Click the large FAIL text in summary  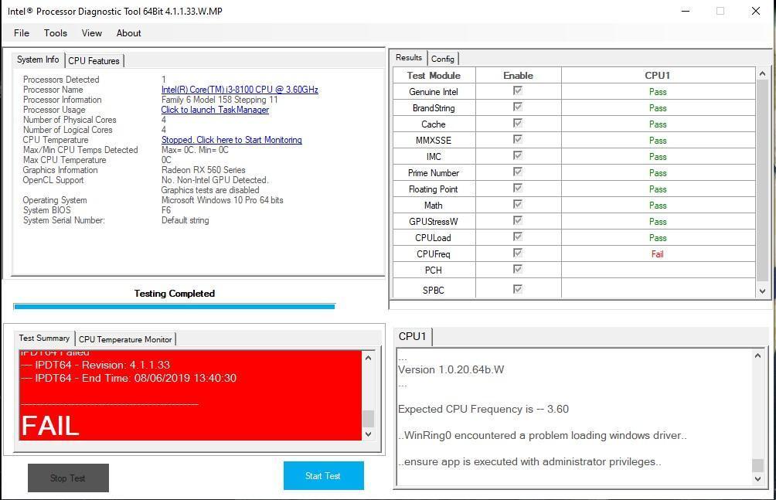[x=50, y=426]
